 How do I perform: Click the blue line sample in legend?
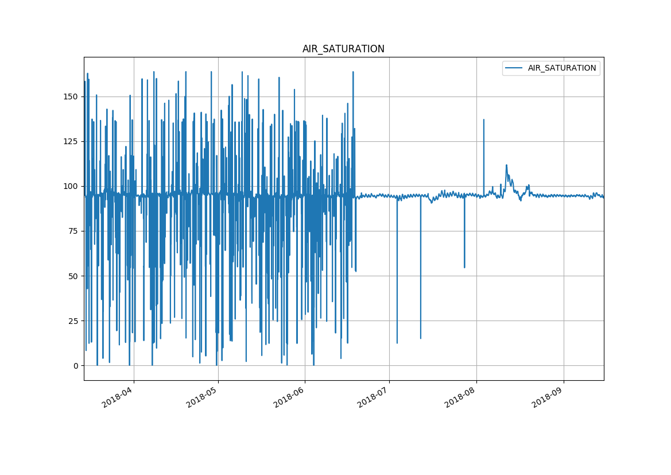514,68
